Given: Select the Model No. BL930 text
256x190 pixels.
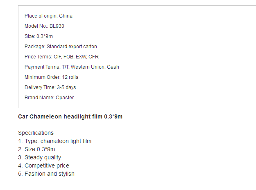Looking at the screenshot, I should pos(44,26).
